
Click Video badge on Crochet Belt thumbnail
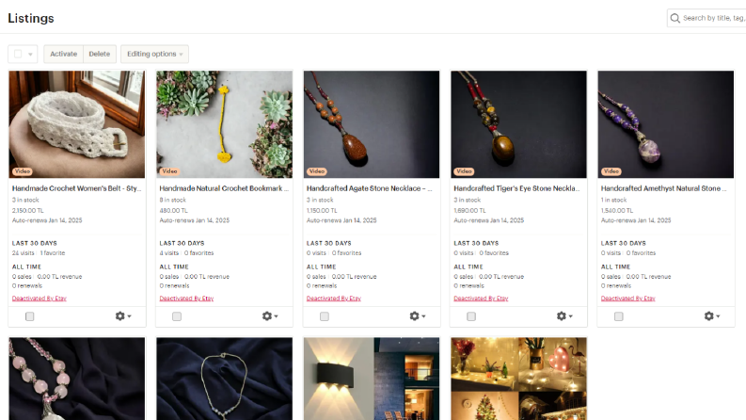click(23, 171)
